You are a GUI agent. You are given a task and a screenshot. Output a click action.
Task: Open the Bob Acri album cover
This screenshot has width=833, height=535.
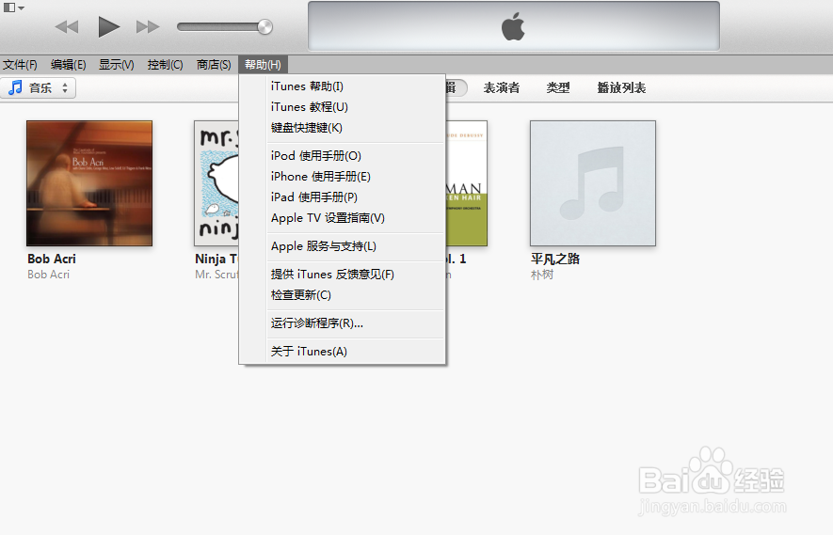(89, 183)
